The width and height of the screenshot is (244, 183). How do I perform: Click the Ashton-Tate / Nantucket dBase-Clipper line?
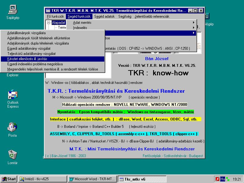(133, 141)
